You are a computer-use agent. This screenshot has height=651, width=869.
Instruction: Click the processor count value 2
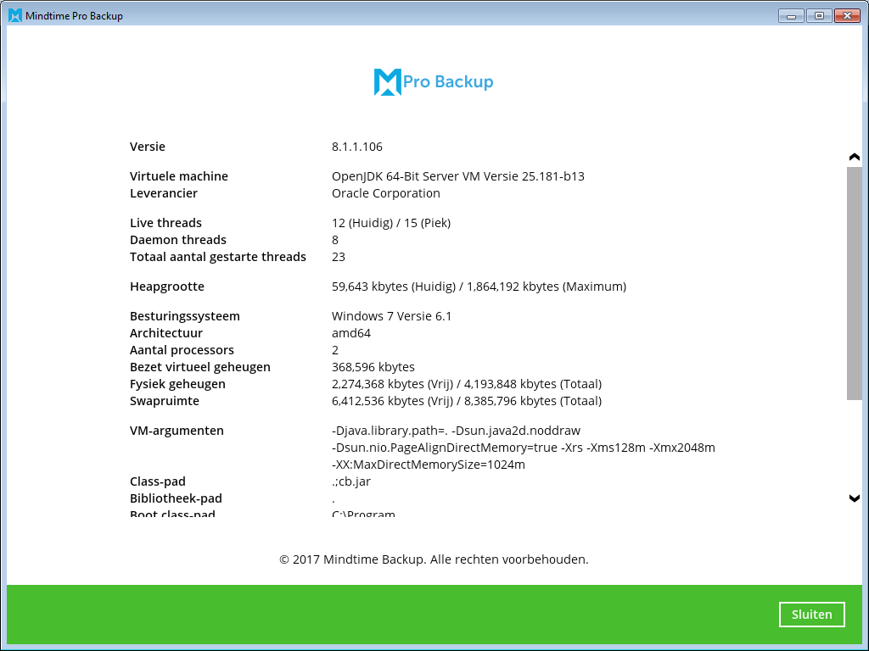[334, 350]
